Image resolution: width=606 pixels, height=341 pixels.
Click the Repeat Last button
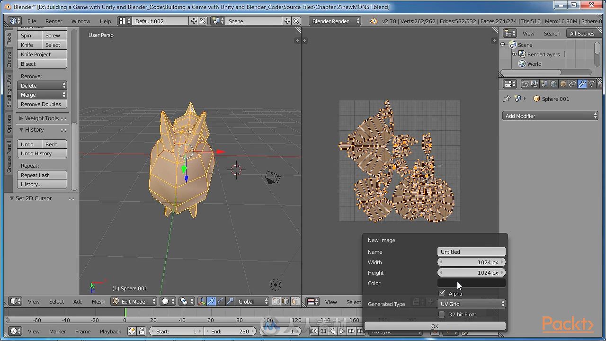point(42,175)
